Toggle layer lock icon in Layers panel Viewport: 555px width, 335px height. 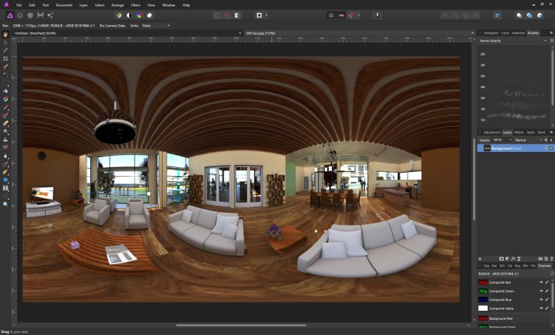pyautogui.click(x=551, y=140)
